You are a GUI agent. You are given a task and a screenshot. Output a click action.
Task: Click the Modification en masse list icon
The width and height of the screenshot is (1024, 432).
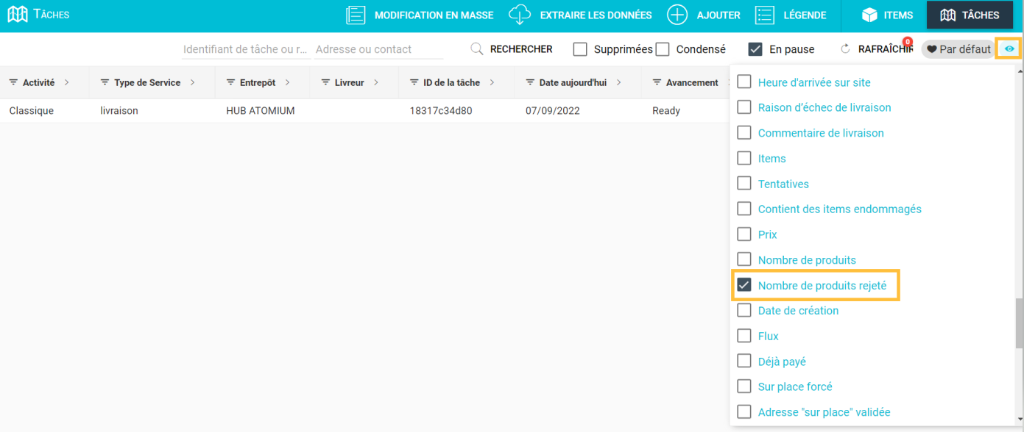(356, 15)
